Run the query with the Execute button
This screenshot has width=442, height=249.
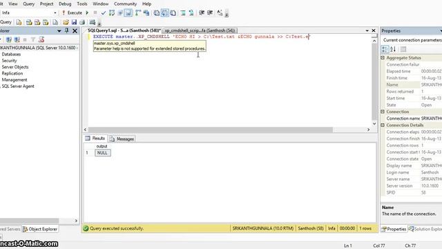tap(72, 12)
